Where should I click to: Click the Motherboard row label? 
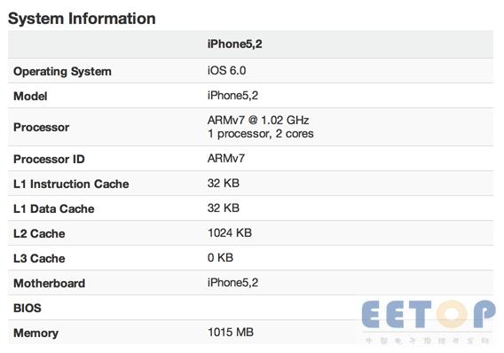pyautogui.click(x=49, y=283)
